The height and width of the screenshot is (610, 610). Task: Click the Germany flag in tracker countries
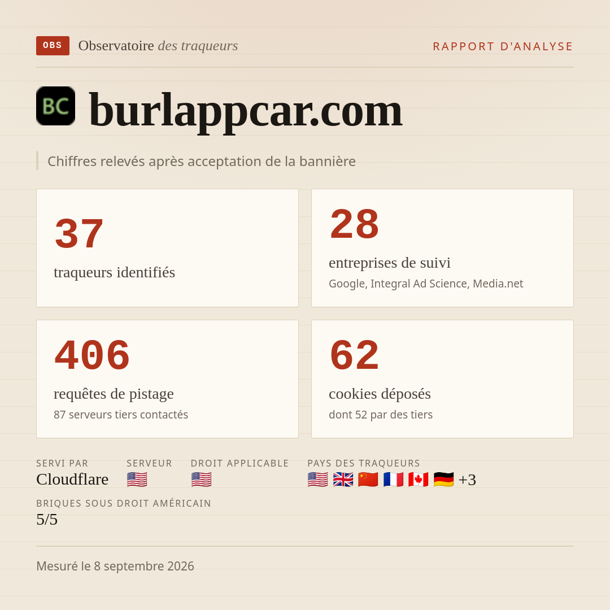coord(443,480)
